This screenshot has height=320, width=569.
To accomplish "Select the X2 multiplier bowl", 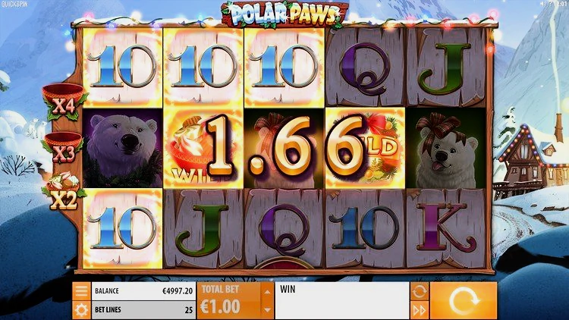I will pos(63,191).
